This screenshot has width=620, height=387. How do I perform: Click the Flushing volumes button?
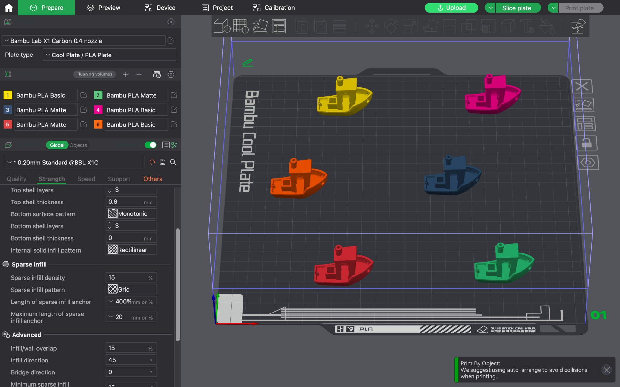point(94,74)
